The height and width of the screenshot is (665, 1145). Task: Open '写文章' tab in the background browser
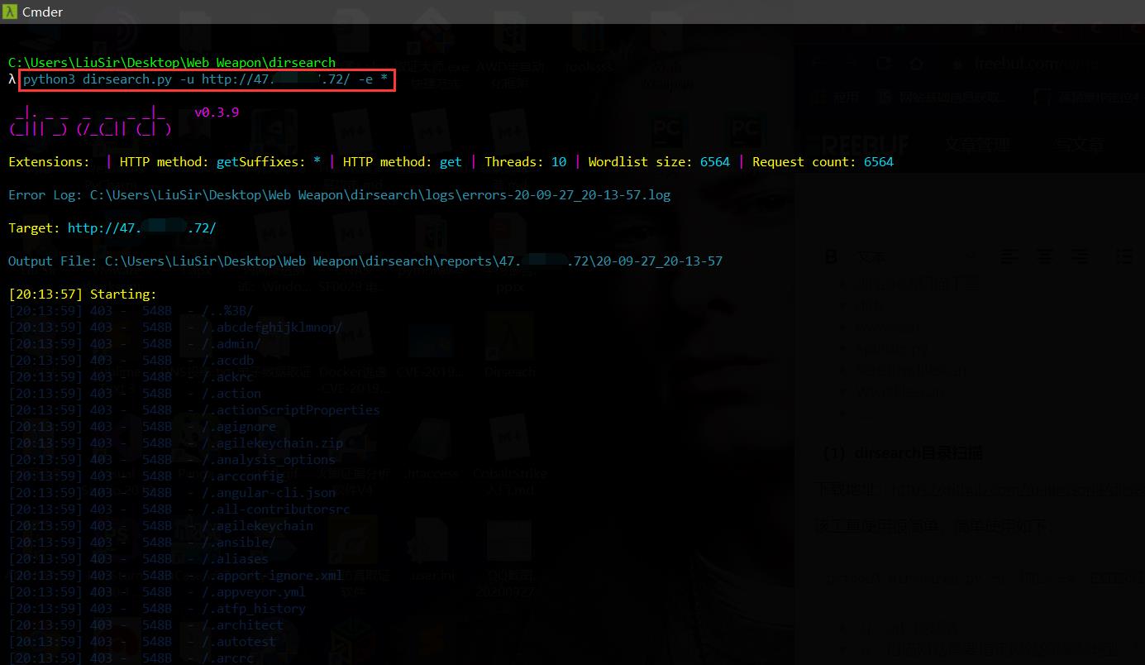(1079, 145)
